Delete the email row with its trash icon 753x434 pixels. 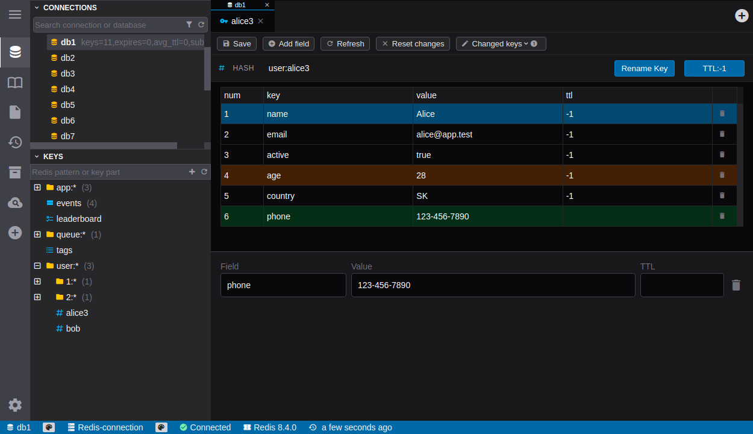pos(722,134)
